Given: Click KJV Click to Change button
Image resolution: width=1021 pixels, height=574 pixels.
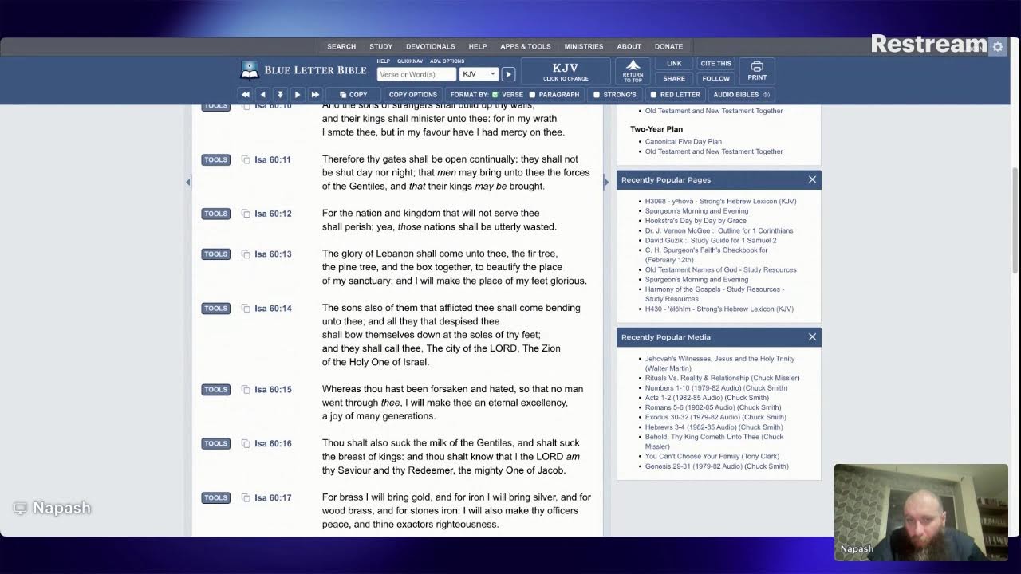Looking at the screenshot, I should click(x=566, y=71).
